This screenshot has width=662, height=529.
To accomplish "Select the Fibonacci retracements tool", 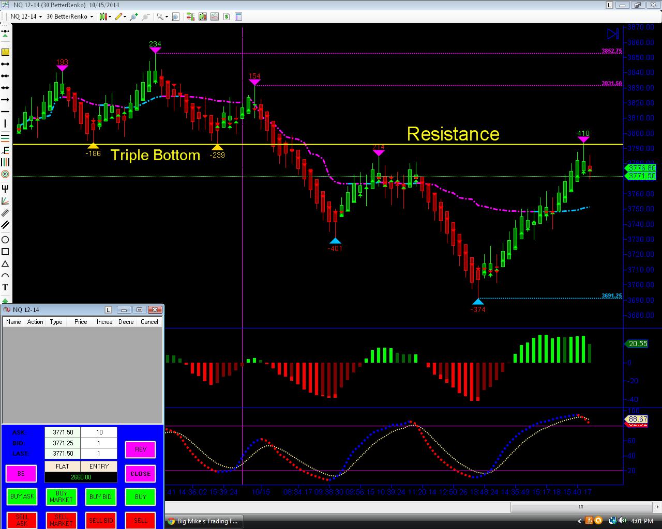I will click(5, 137).
